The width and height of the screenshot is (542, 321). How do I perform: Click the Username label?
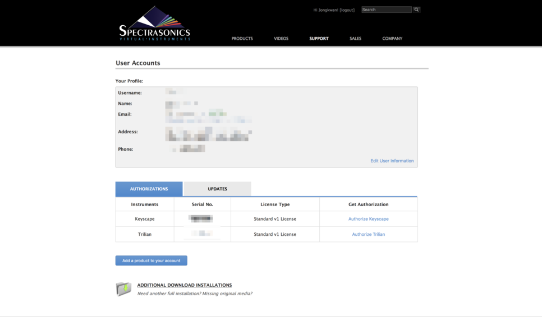(x=130, y=93)
